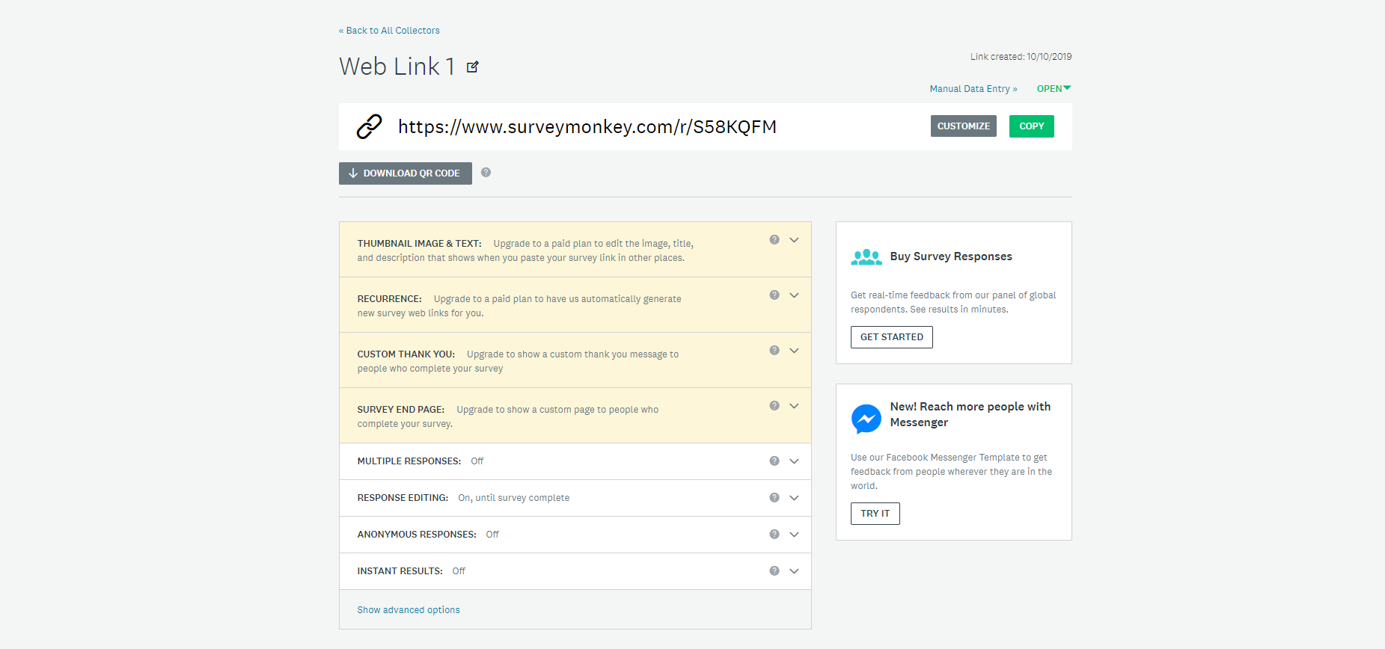Click the 'RESPONSE EDITING:' label
Viewport: 1385px width, 649px height.
coord(403,498)
